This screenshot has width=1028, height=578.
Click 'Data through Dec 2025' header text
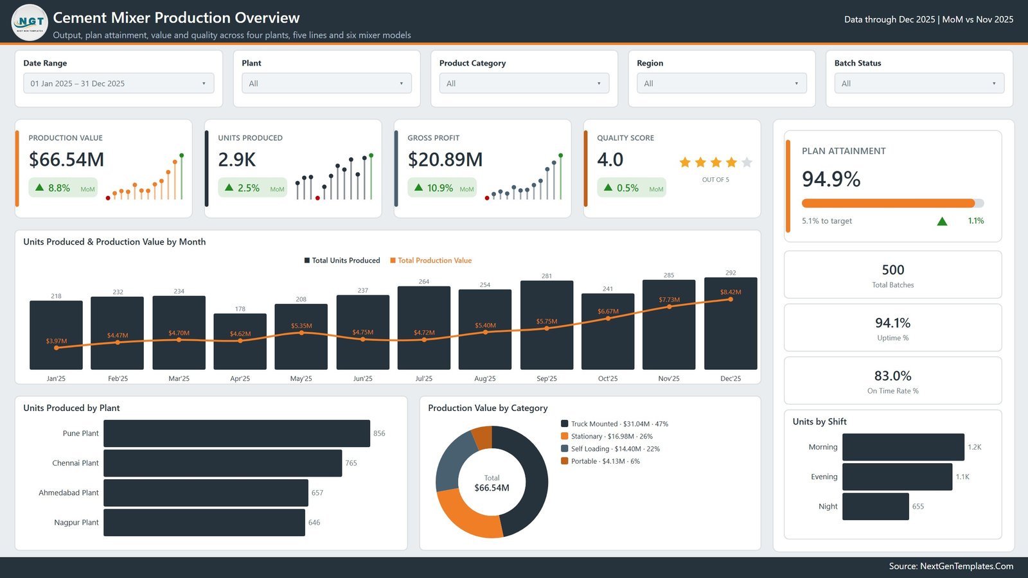coord(890,20)
